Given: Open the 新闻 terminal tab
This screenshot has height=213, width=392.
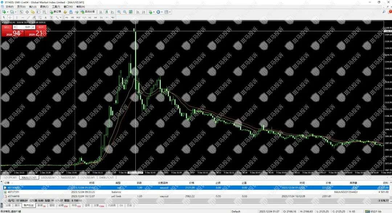Looking at the screenshot, I should pos(41,205).
